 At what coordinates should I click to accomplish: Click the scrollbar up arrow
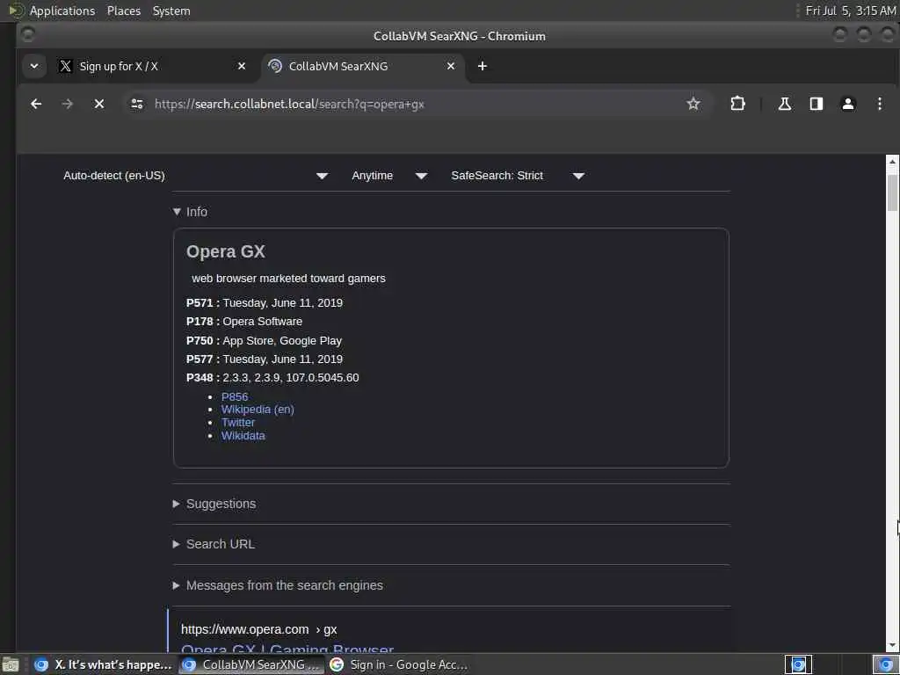coord(892,162)
